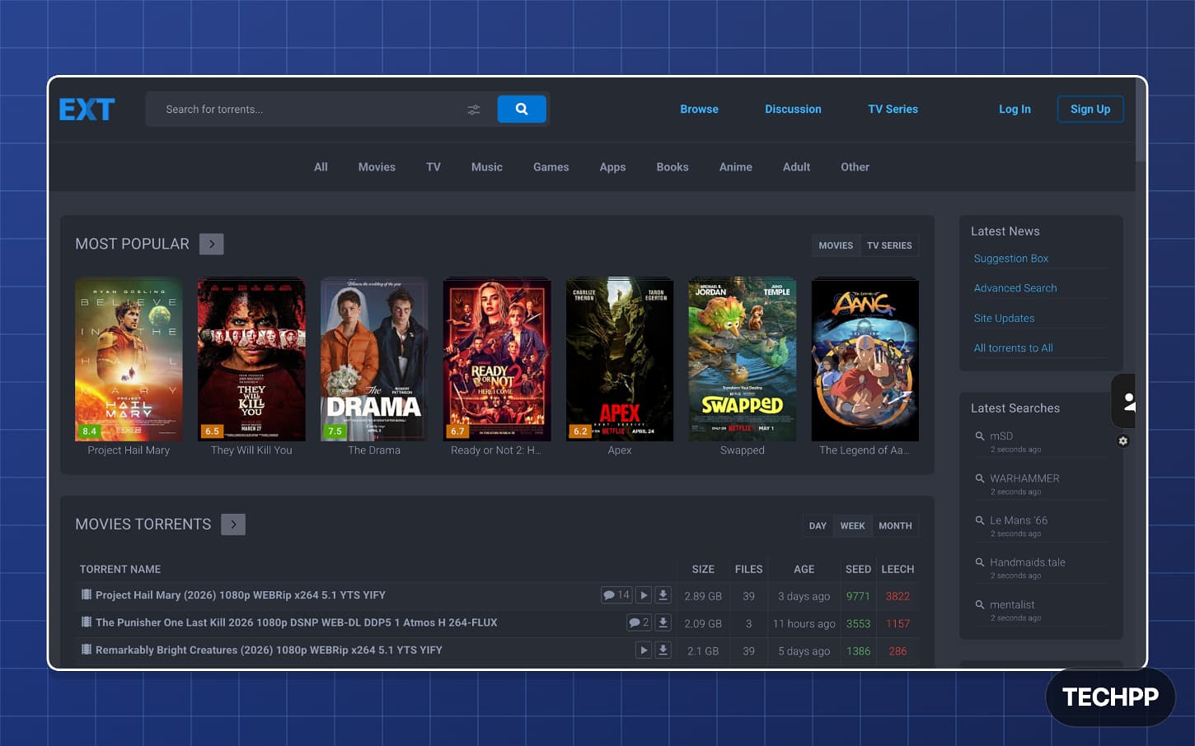The image size is (1195, 746).
Task: Expand Movies Torrents with arrow button
Action: [233, 525]
